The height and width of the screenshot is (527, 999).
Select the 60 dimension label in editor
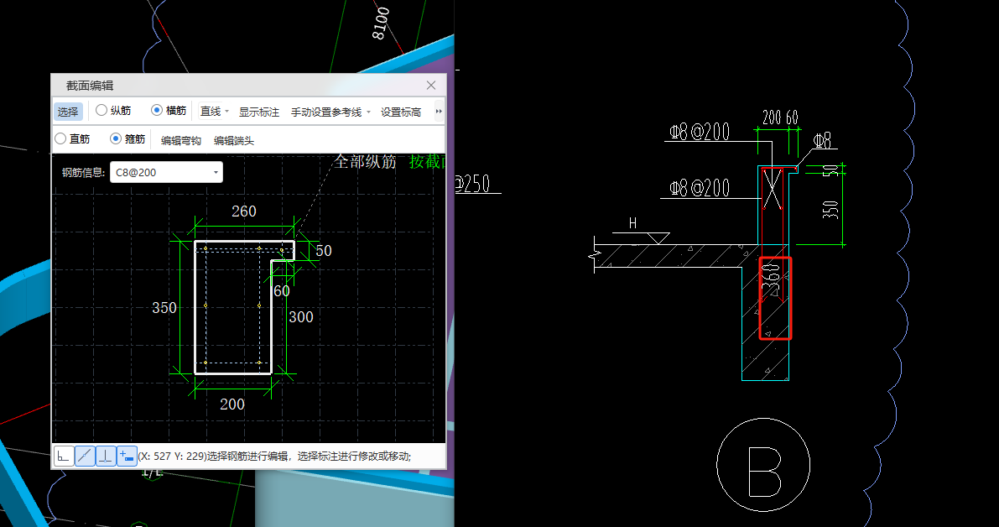[x=282, y=291]
